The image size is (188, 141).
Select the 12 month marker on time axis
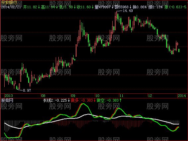click(150, 96)
